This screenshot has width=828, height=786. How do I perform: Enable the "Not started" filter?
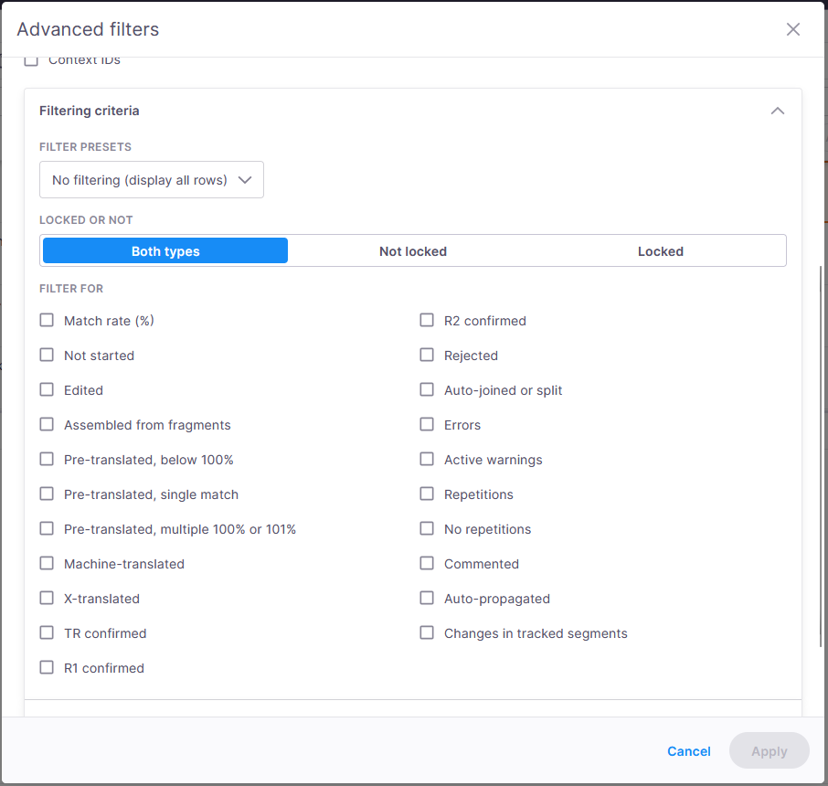47,355
